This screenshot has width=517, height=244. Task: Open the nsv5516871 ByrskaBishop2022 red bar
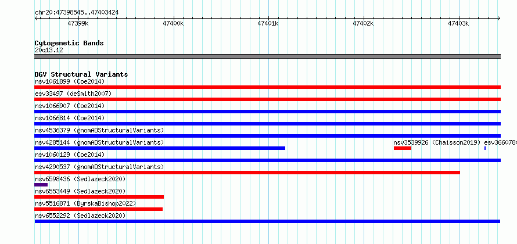[98, 209]
